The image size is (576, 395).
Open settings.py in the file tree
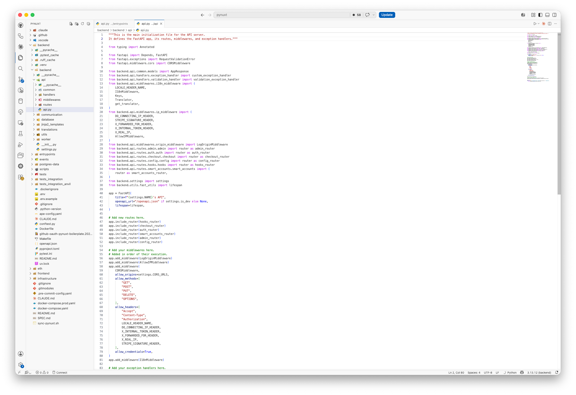point(49,150)
